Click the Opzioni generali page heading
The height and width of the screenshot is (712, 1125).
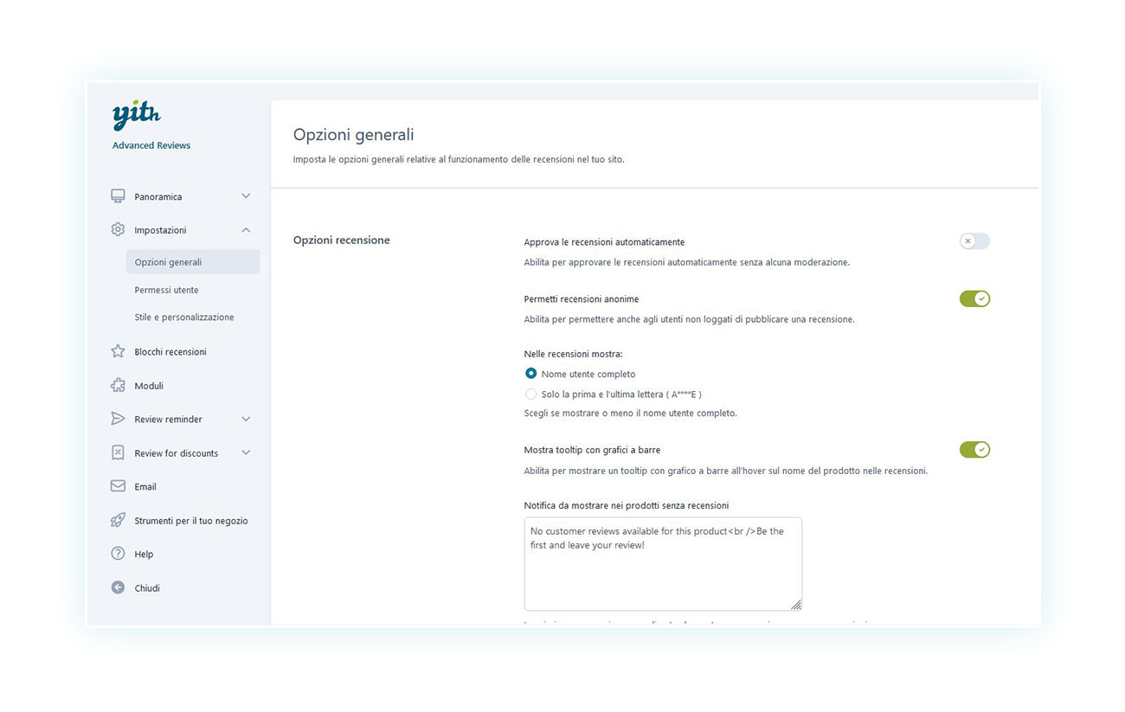(x=354, y=135)
